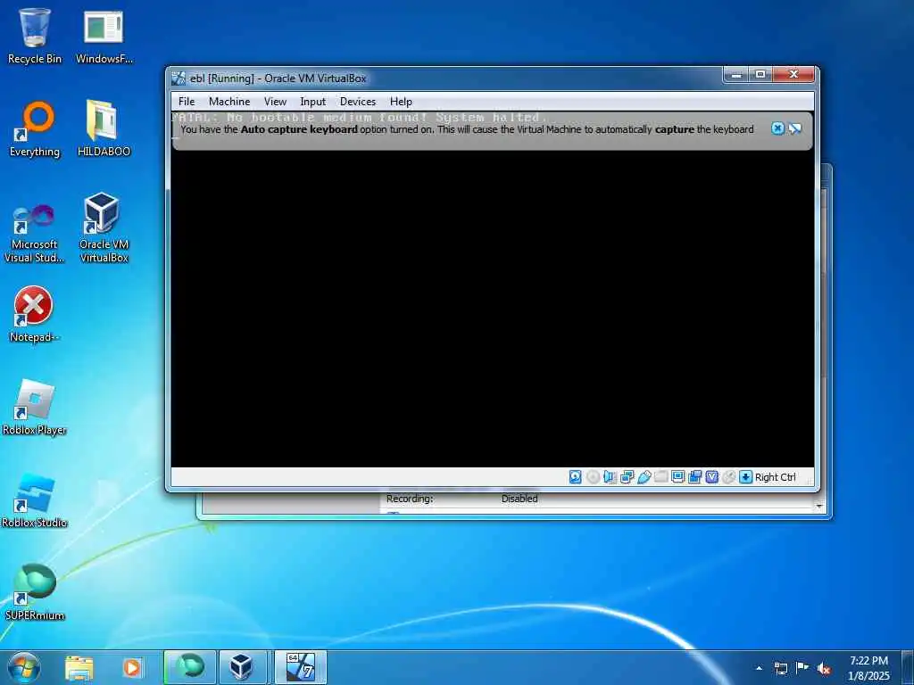Click the VirtualBox title bar icon
The height and width of the screenshot is (685, 914).
tap(179, 78)
